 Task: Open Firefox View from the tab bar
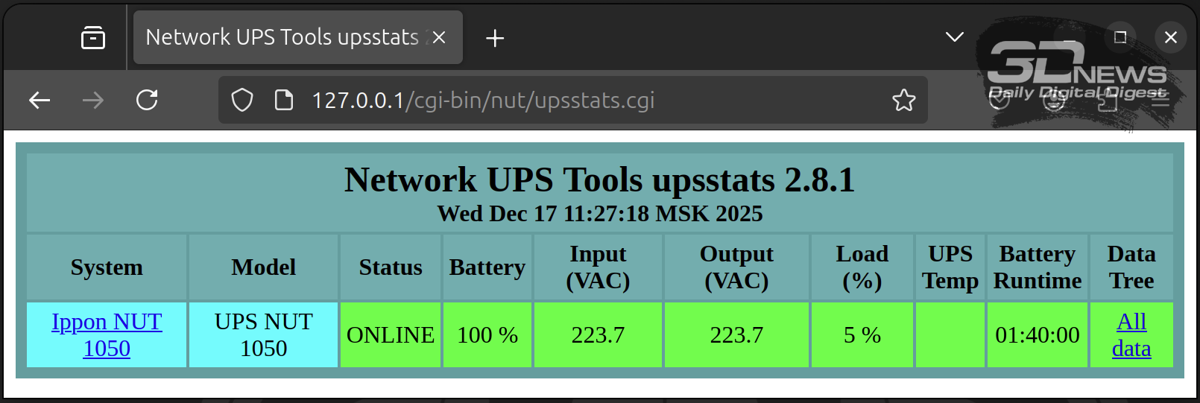(93, 37)
